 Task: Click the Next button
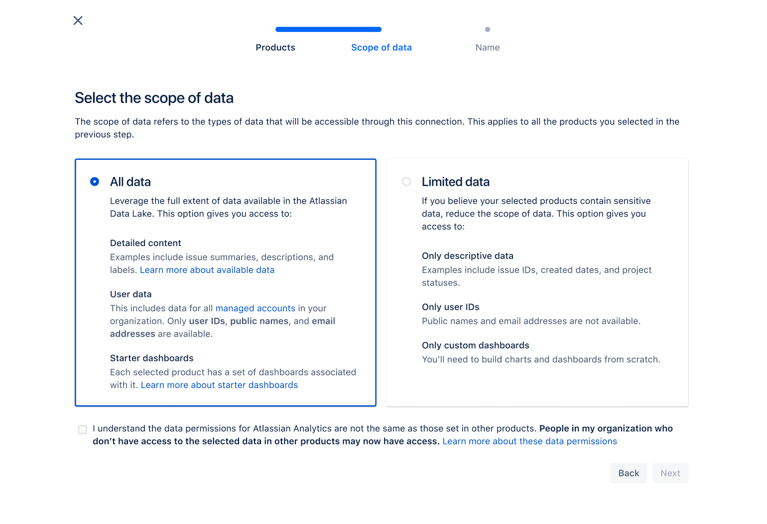click(x=670, y=473)
